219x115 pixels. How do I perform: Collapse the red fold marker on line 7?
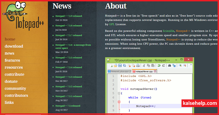(119, 102)
